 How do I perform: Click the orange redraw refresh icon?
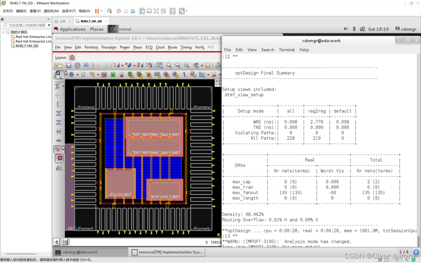(x=208, y=65)
